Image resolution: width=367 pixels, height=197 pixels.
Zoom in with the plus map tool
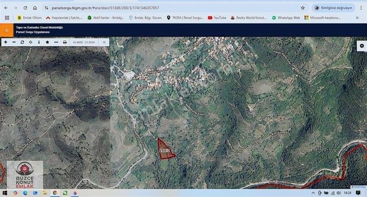point(5,42)
